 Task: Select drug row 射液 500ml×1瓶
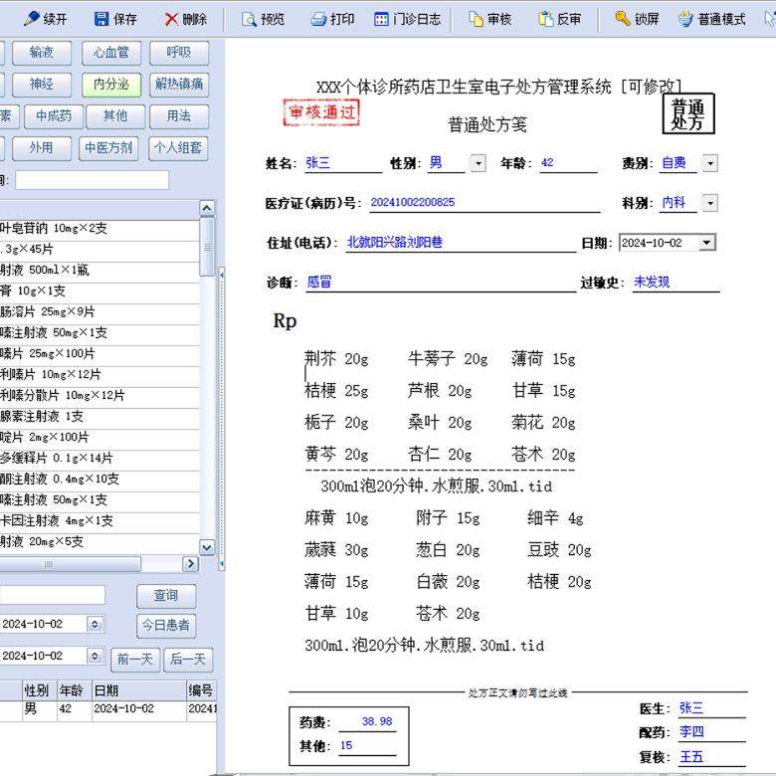point(99,271)
